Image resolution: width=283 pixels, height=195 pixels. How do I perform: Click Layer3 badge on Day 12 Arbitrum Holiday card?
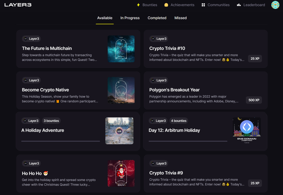tap(158, 121)
